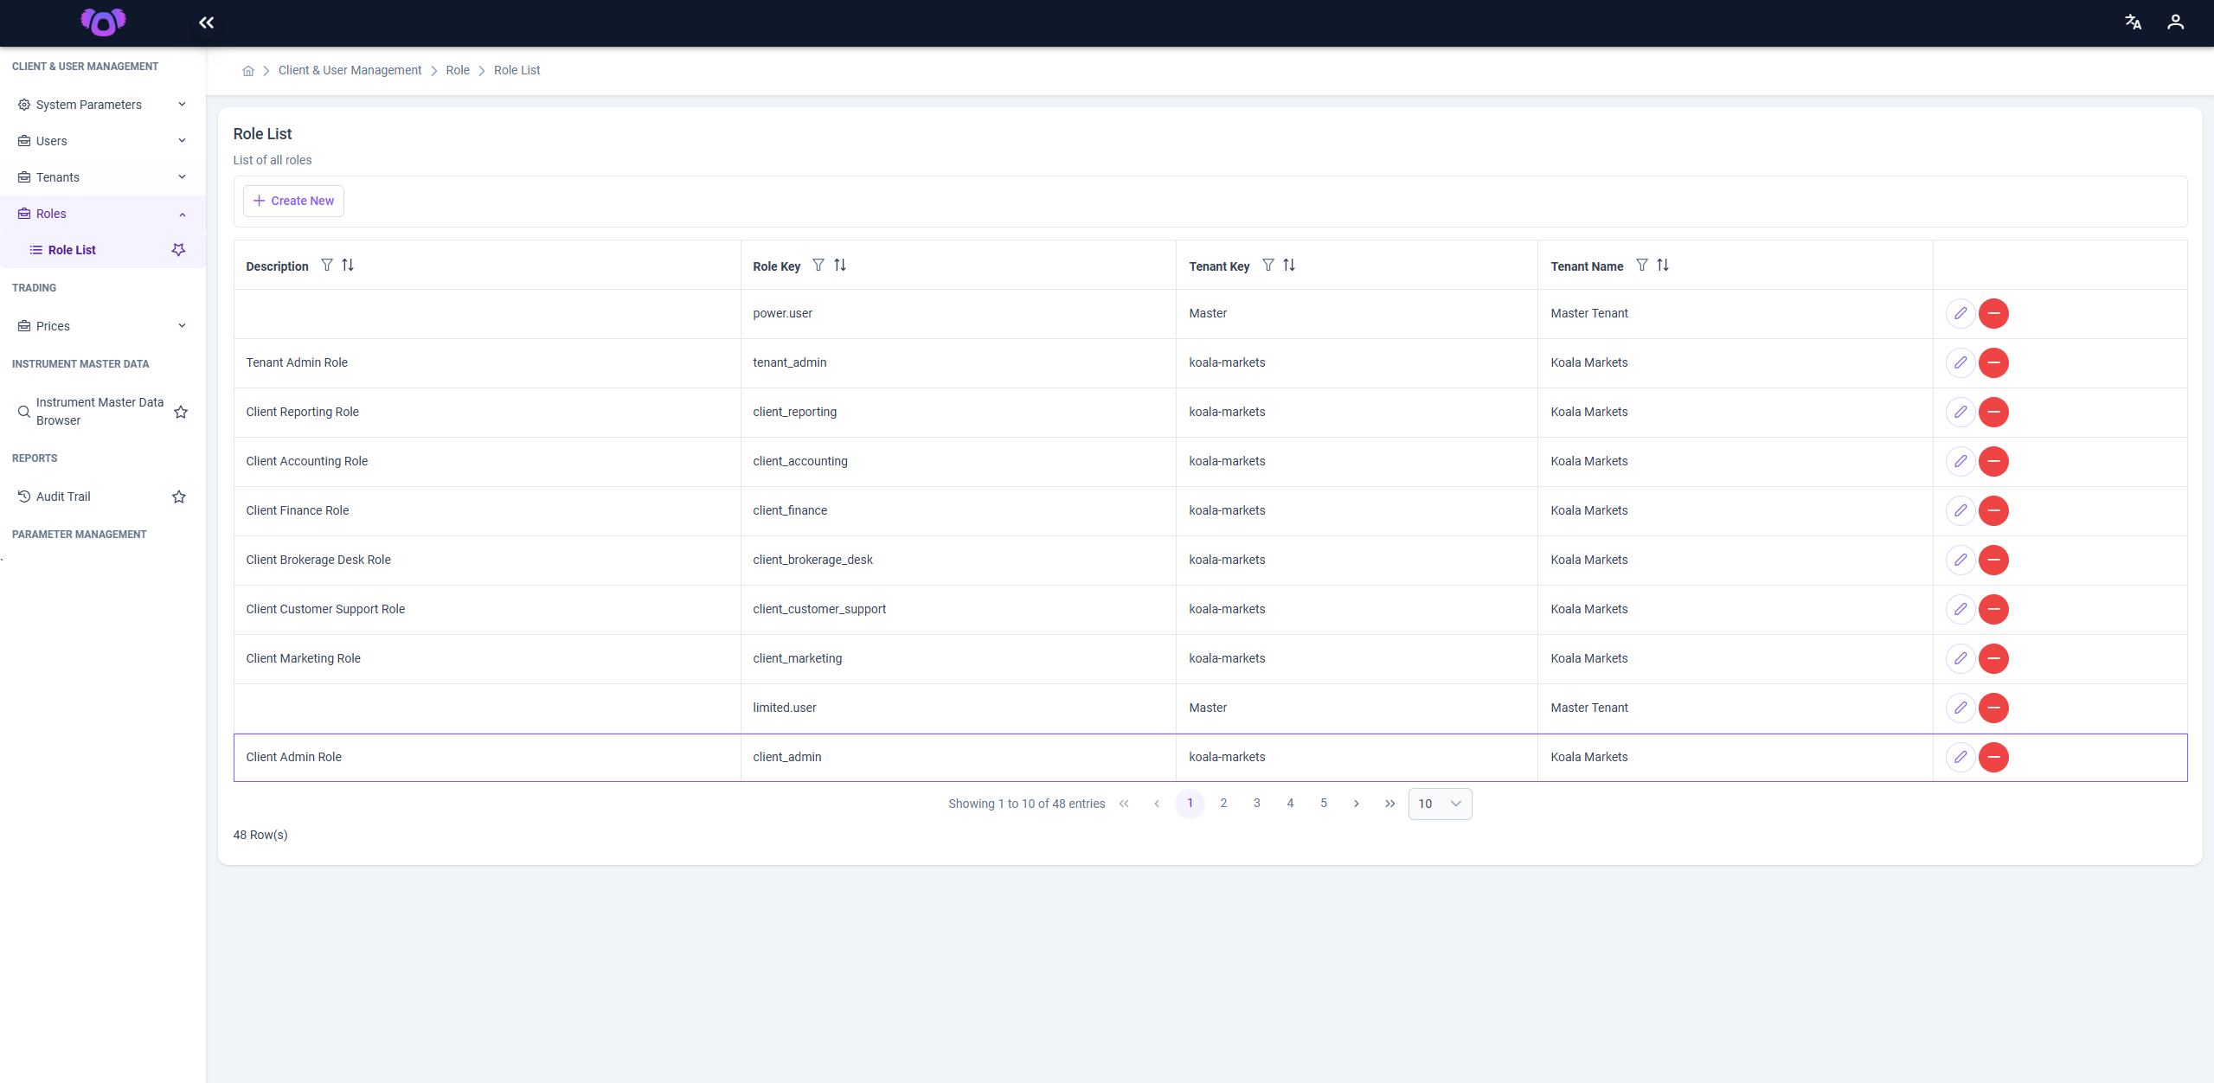Sort the Tenant Key column
This screenshot has height=1083, width=2214.
pyautogui.click(x=1289, y=266)
